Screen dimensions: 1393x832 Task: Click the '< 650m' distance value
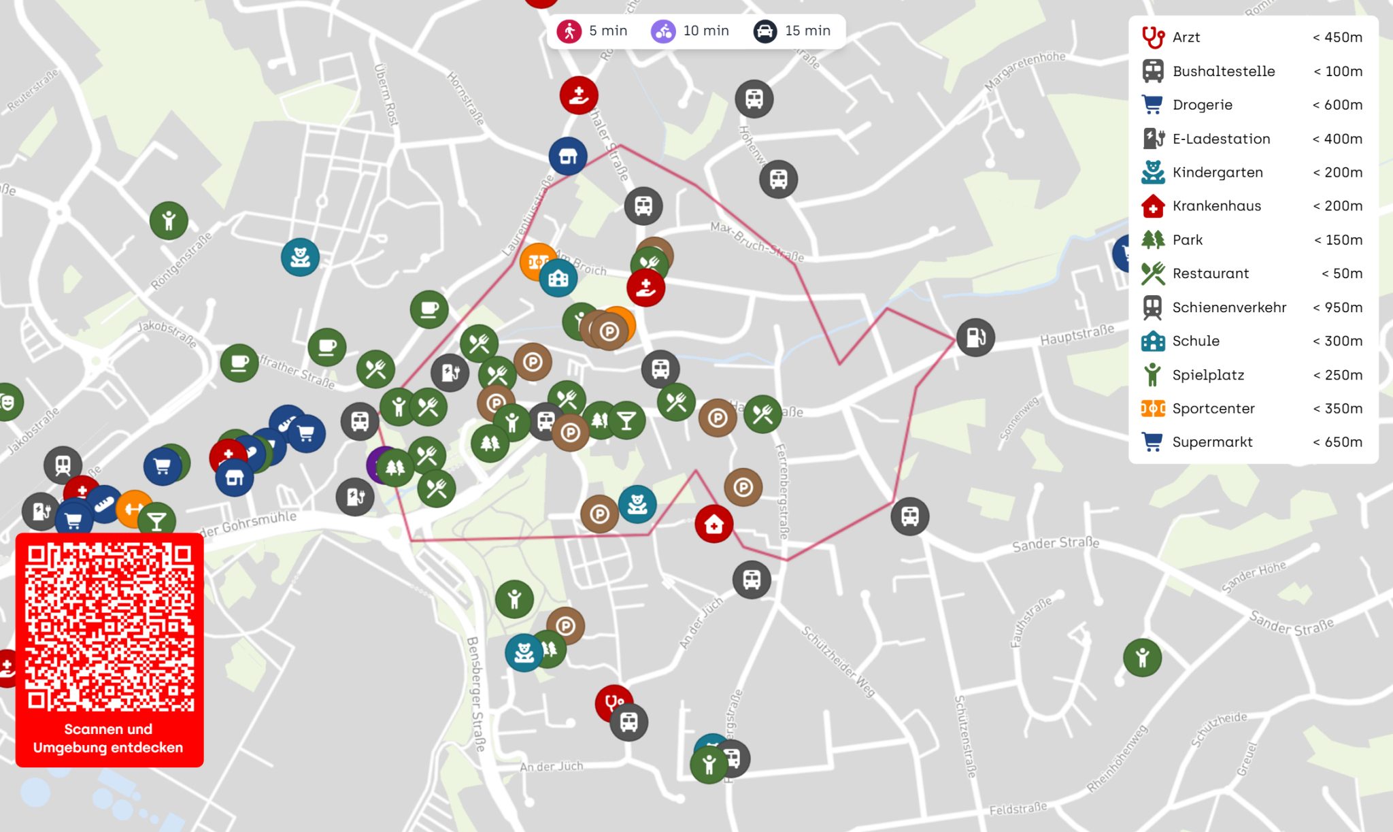tap(1337, 442)
